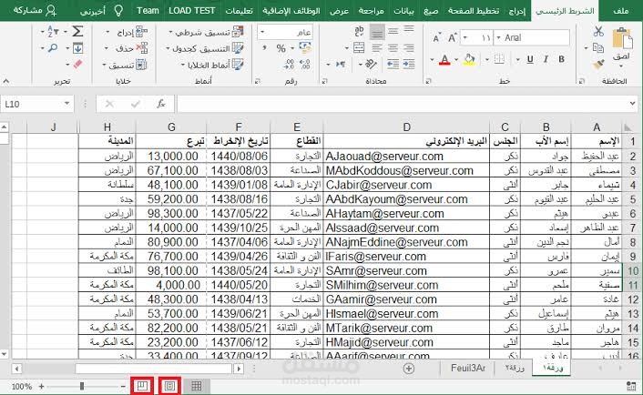The height and width of the screenshot is (395, 643).
Task: Click the text direction icon in alignment group
Action: [x=341, y=64]
